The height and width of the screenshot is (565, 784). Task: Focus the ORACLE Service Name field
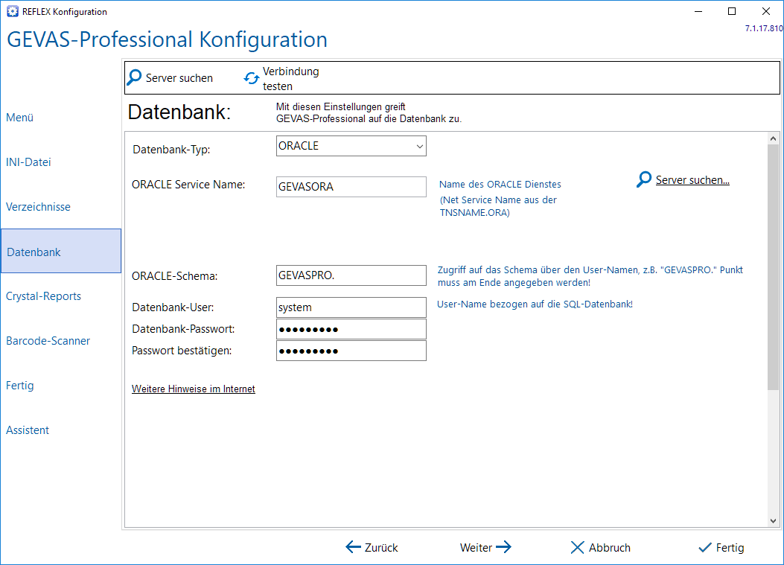coord(351,187)
